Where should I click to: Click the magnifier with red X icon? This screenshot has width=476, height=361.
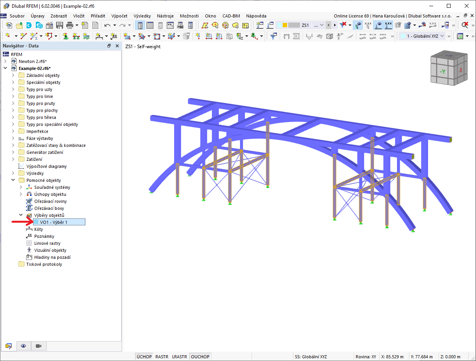tap(465, 25)
